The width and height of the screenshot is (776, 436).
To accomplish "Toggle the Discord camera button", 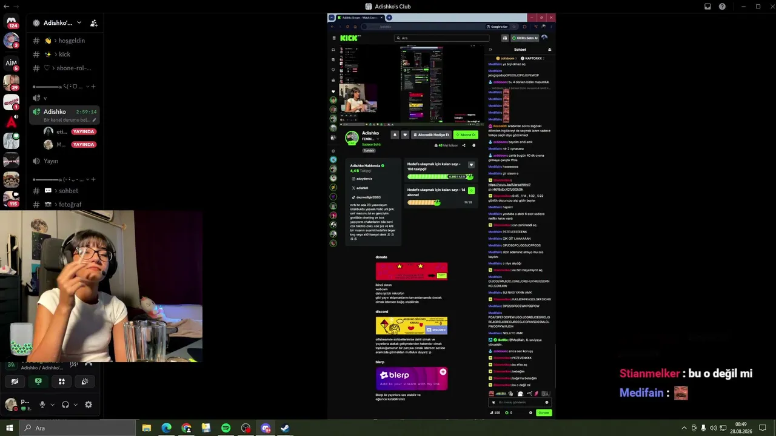I will pos(15,381).
